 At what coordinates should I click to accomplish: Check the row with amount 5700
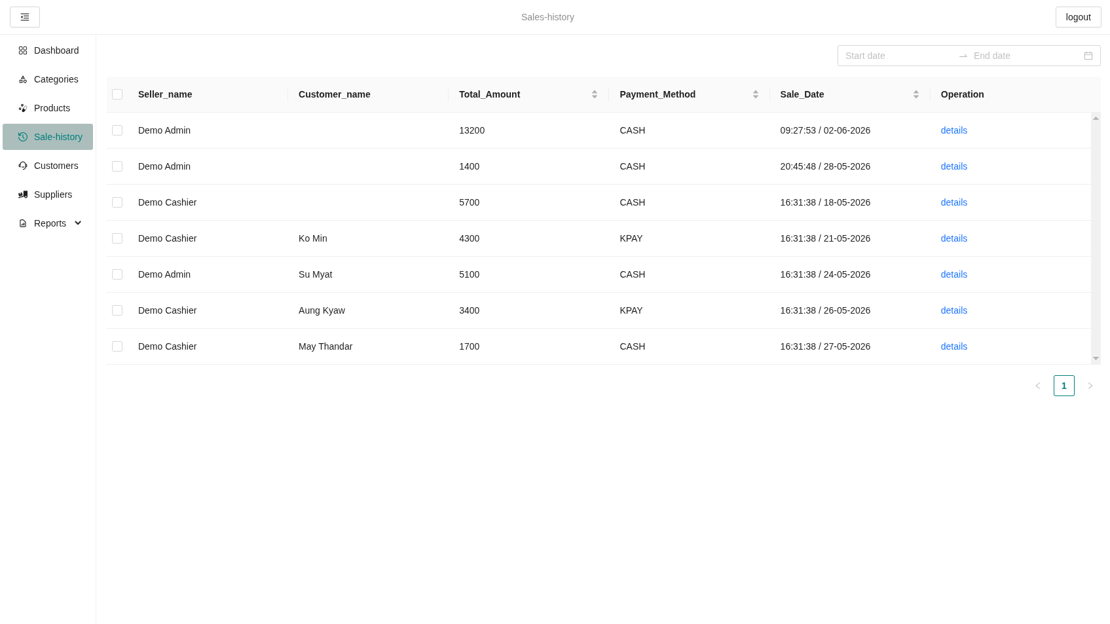point(117,202)
